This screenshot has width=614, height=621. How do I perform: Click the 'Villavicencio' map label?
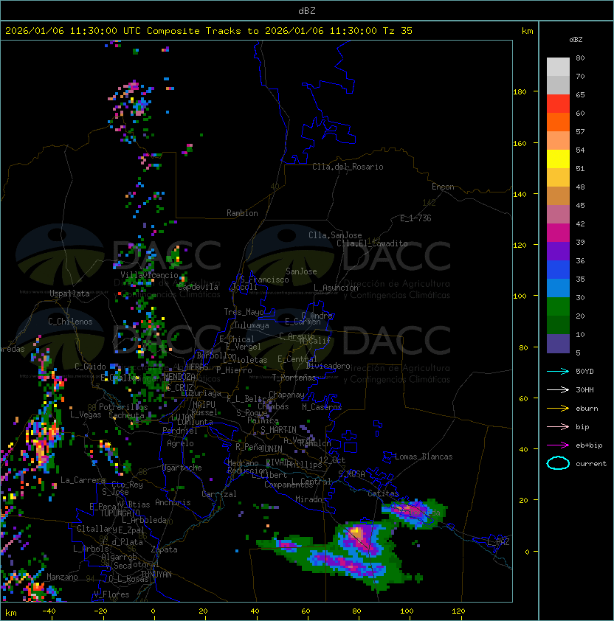pos(149,275)
